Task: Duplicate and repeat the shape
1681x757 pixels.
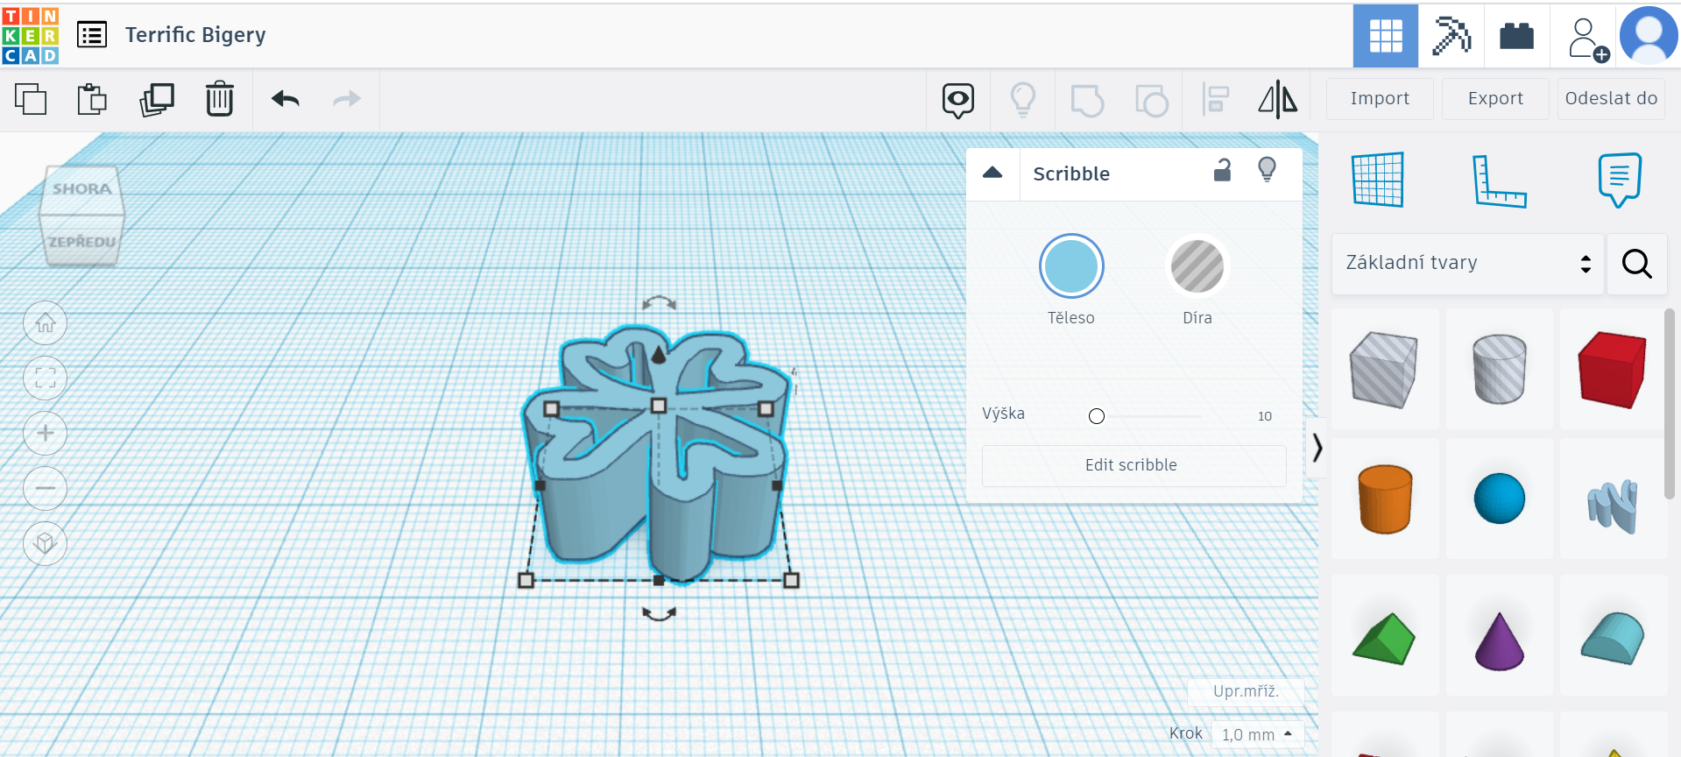Action: coord(157,99)
